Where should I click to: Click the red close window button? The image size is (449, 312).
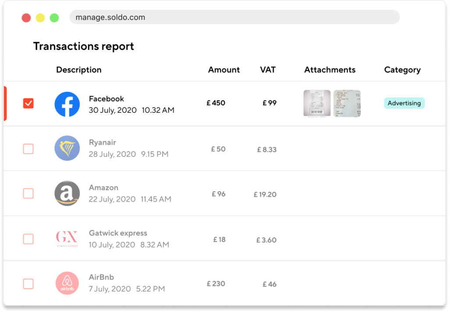26,18
